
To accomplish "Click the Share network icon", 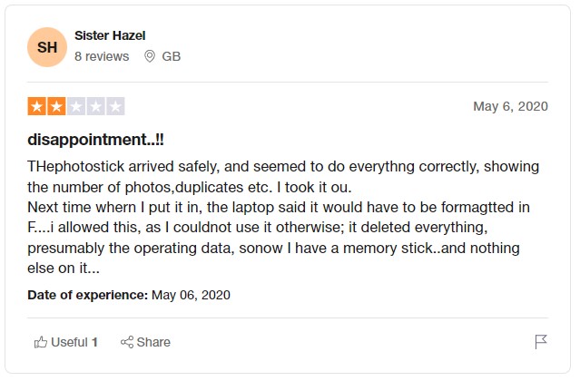I will click(x=127, y=342).
